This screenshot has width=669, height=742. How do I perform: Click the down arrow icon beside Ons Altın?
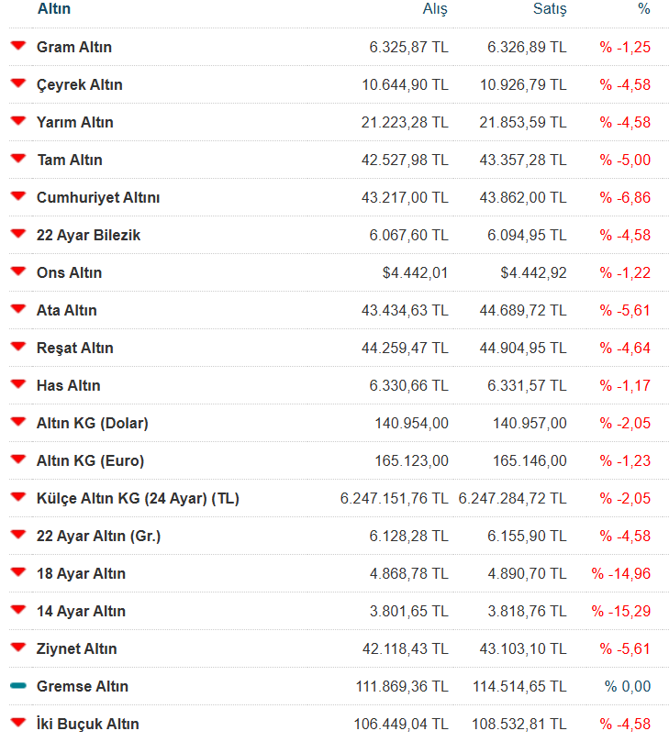(17, 271)
